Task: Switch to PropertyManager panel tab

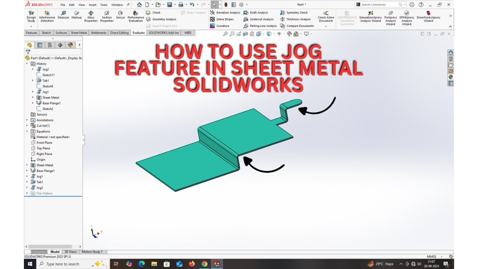Action: tap(40, 45)
